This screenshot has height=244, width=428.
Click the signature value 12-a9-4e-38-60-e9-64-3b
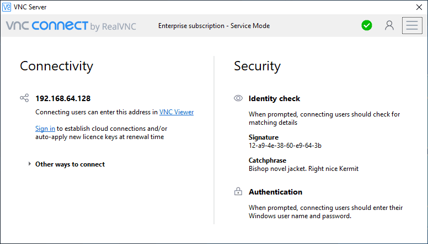tap(285, 146)
